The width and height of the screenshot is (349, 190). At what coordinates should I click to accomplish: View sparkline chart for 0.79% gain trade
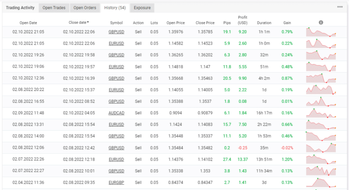click(x=321, y=32)
